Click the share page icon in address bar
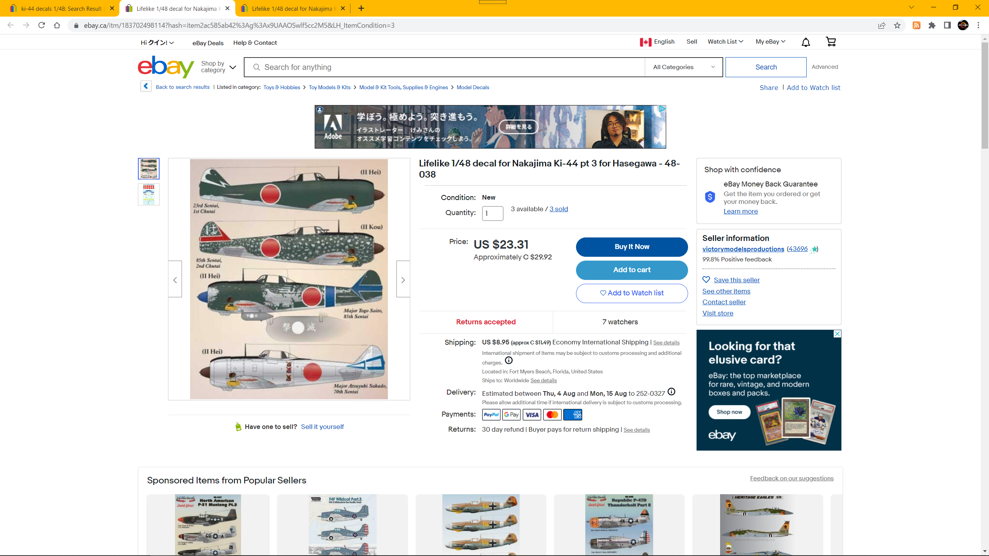The image size is (989, 556). pyautogui.click(x=882, y=25)
